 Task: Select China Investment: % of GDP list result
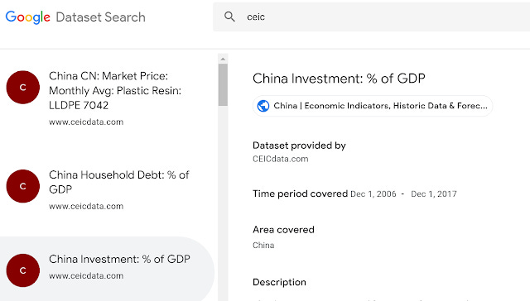pyautogui.click(x=107, y=269)
